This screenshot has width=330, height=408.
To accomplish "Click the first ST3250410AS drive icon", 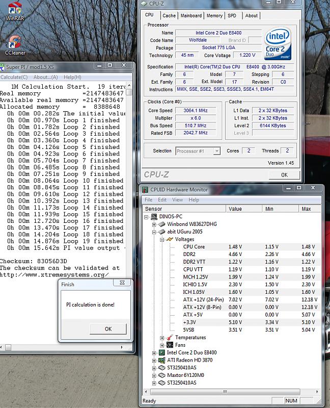I will click(x=162, y=368).
